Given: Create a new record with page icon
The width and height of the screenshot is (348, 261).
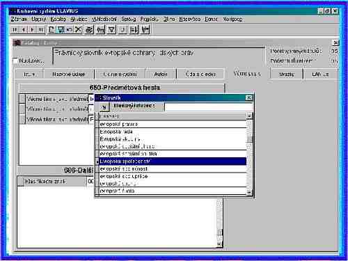Looking at the screenshot, I should (52, 30).
